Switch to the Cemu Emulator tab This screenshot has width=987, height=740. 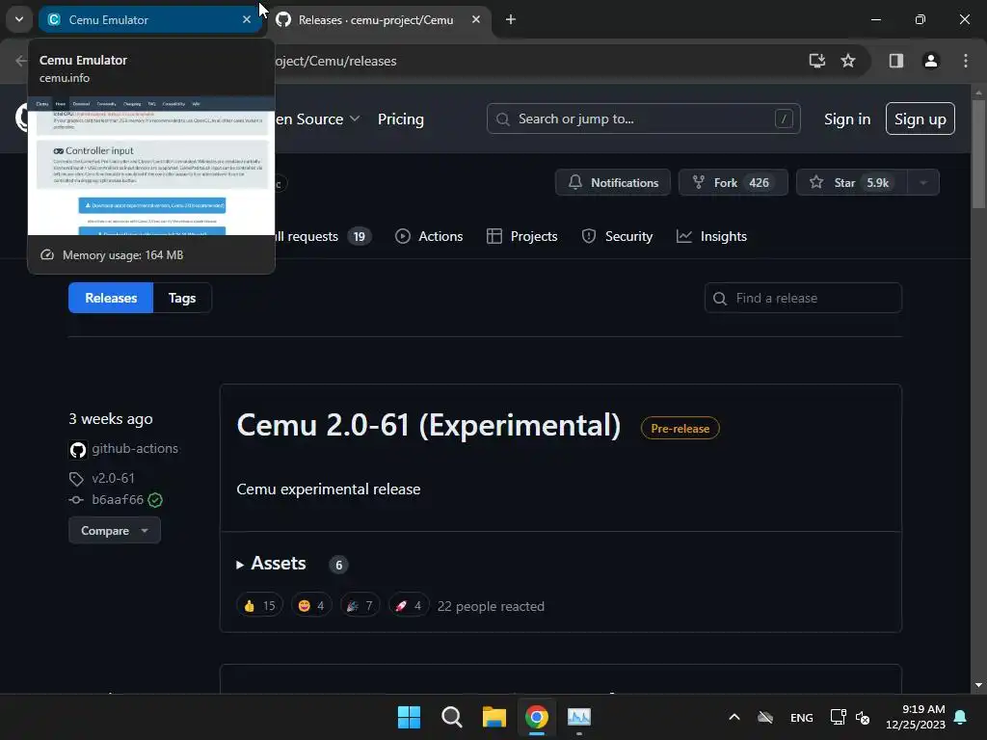tap(149, 19)
